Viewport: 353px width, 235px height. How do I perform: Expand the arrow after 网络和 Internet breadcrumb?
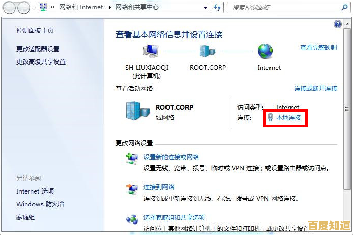[110, 7]
